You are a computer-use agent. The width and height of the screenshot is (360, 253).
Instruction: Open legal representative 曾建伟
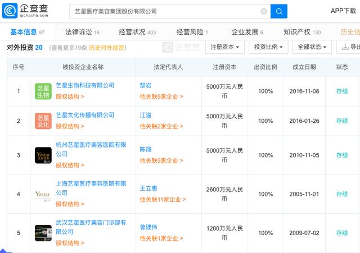148,227
